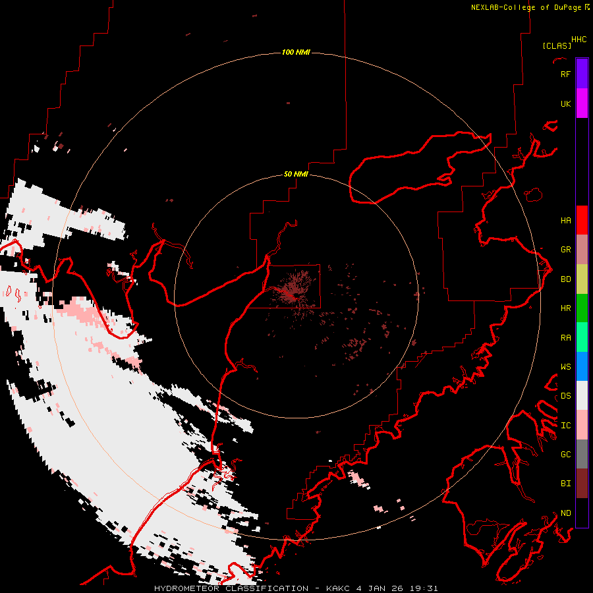Image resolution: width=593 pixels, height=593 pixels.
Task: Click the radar site center clutter cluster
Action: pos(293,289)
